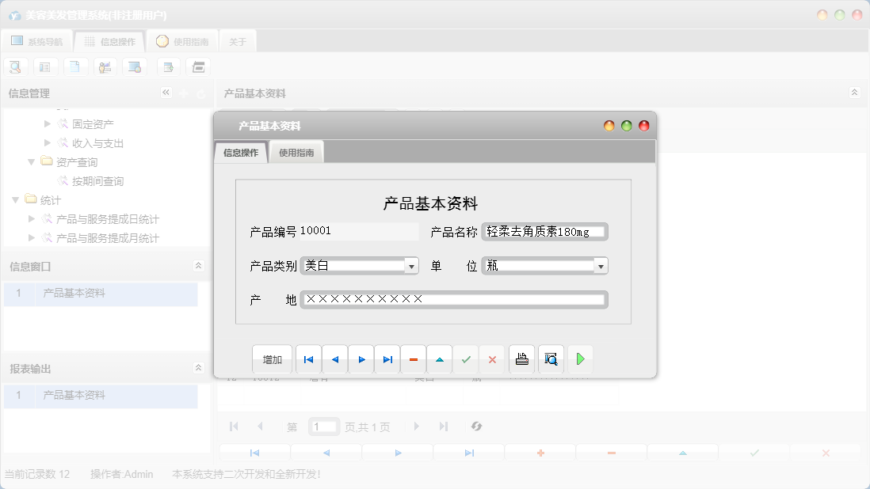The width and height of the screenshot is (870, 489).
Task: Jump to the first record in the dialog
Action: pyautogui.click(x=308, y=358)
